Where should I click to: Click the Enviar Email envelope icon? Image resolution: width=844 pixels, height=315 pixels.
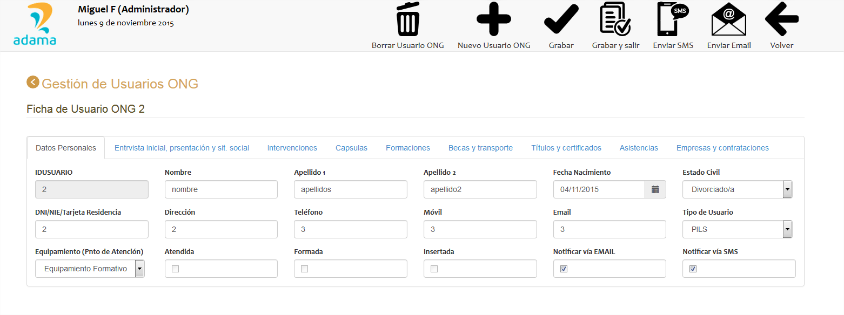pyautogui.click(x=728, y=19)
